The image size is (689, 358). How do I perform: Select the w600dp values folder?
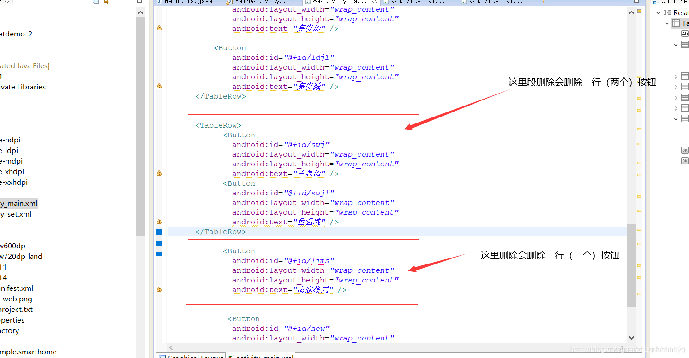pos(13,246)
